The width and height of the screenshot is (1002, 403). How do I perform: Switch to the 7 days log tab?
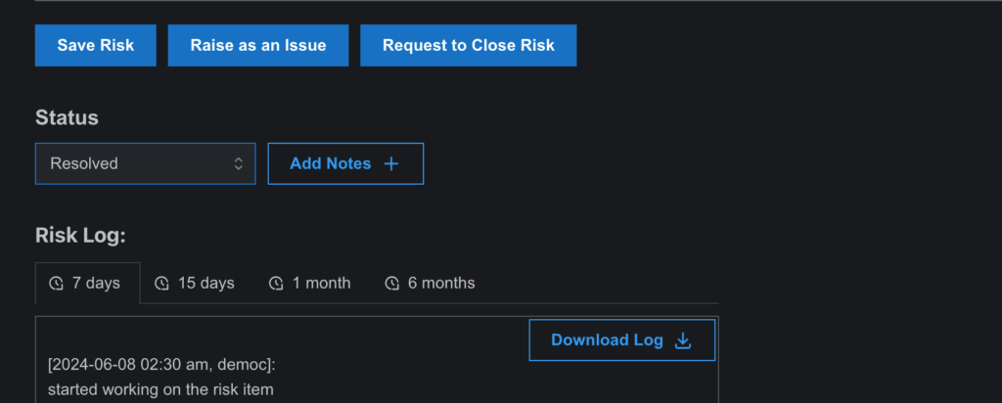(x=87, y=283)
